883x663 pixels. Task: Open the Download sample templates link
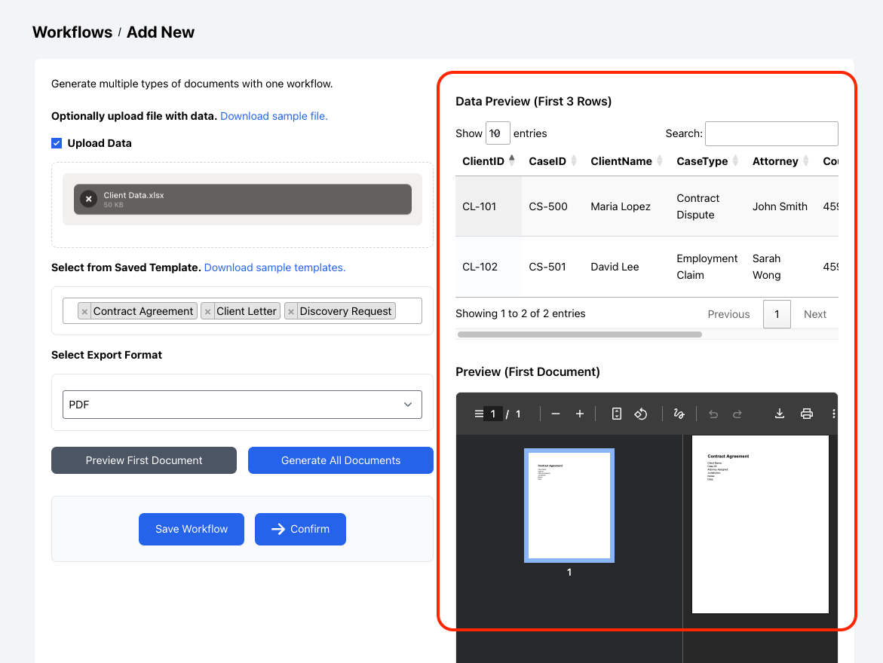click(274, 267)
